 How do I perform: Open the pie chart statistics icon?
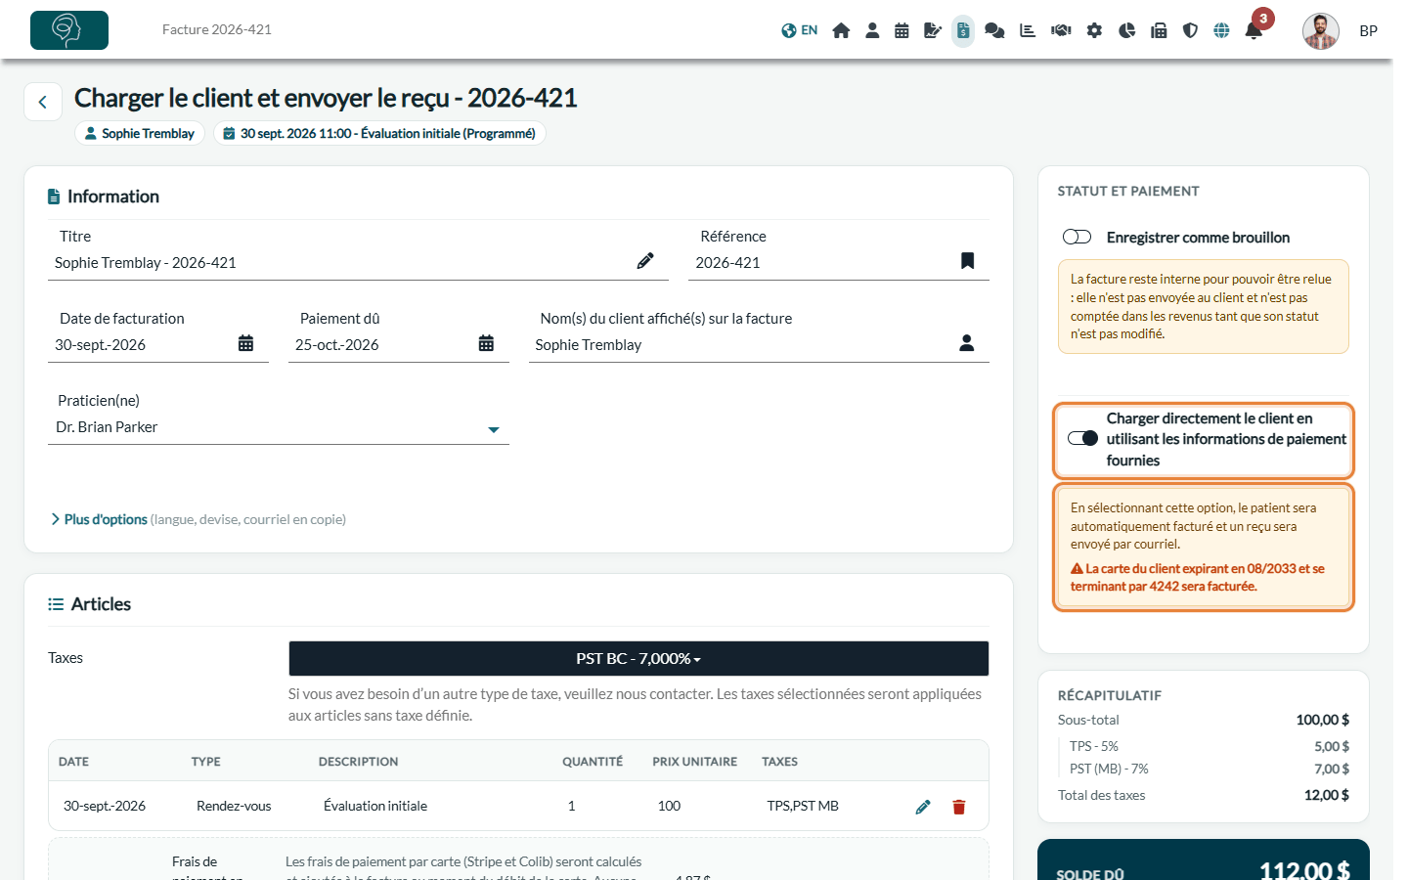(x=1127, y=30)
